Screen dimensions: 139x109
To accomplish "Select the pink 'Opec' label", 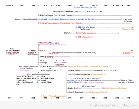I will click(x=56, y=63).
